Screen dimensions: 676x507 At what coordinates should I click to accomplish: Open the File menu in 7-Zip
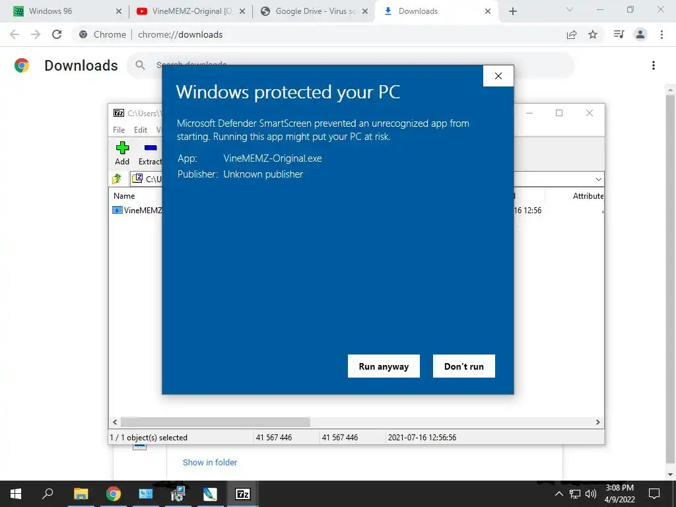point(119,130)
